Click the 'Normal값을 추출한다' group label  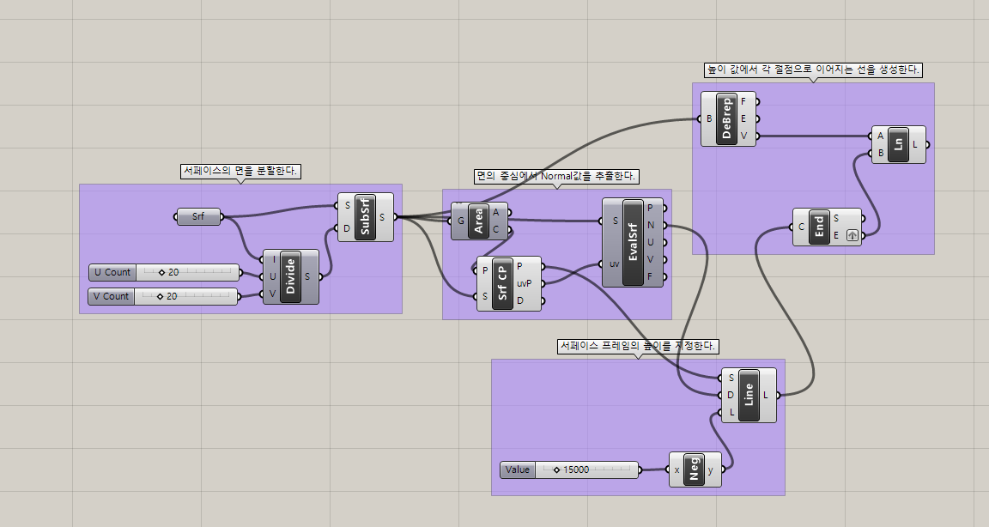click(x=556, y=176)
